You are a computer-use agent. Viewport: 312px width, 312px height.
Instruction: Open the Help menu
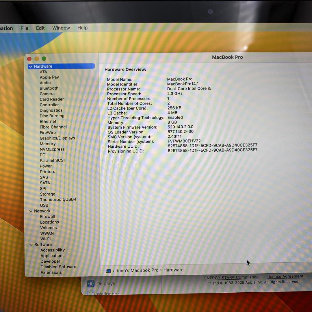coord(82,28)
